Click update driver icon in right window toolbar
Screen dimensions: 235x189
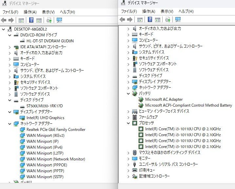point(168,19)
